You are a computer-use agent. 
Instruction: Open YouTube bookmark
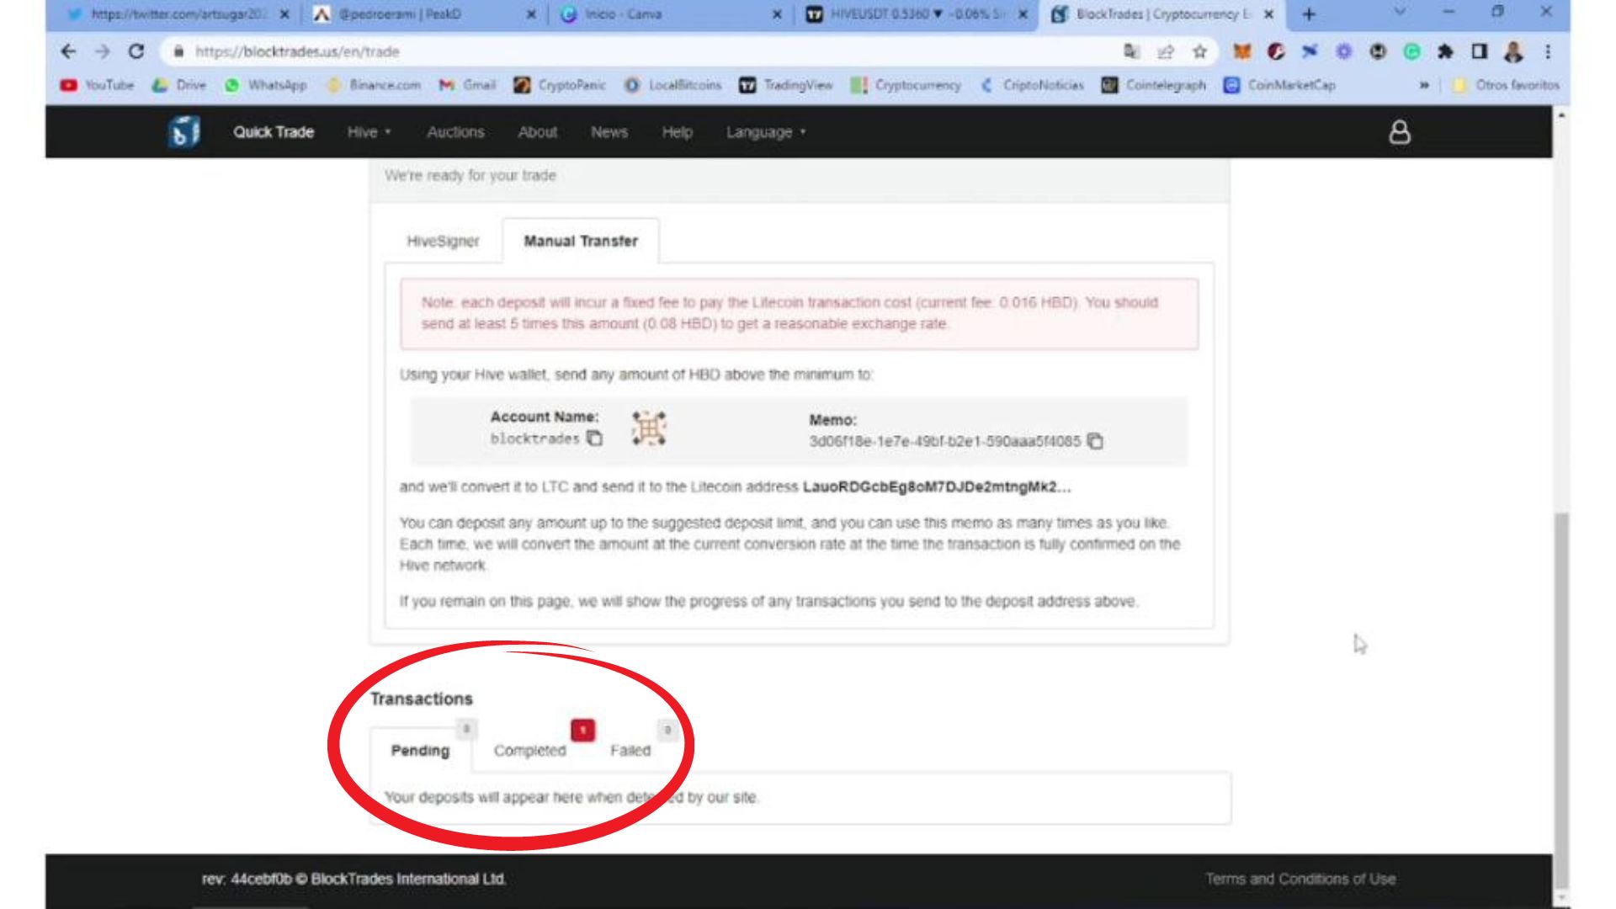(97, 85)
